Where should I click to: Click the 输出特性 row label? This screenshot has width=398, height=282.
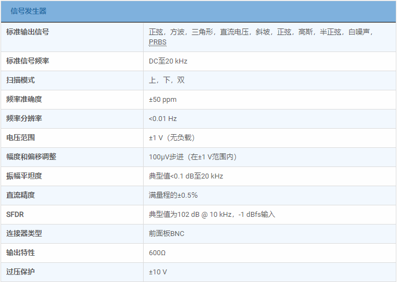click(x=20, y=252)
